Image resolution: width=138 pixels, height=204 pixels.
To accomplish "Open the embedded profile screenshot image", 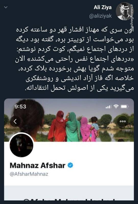I will tap(69, 149).
